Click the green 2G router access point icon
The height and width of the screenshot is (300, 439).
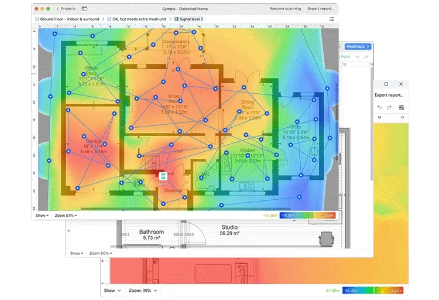click(x=163, y=176)
